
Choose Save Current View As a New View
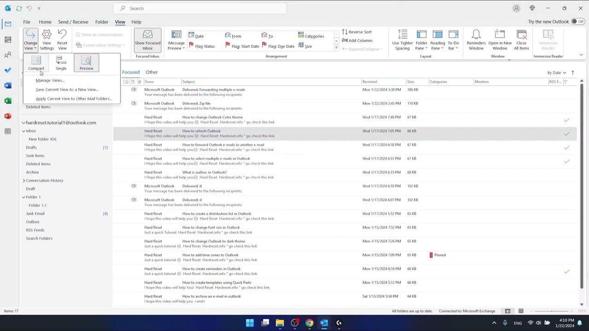coord(67,90)
